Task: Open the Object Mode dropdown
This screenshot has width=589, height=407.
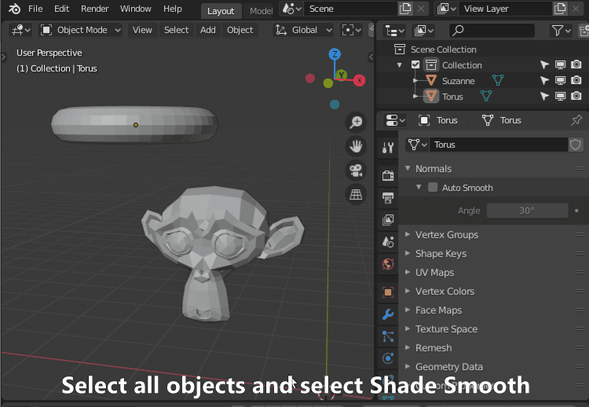Action: tap(81, 30)
